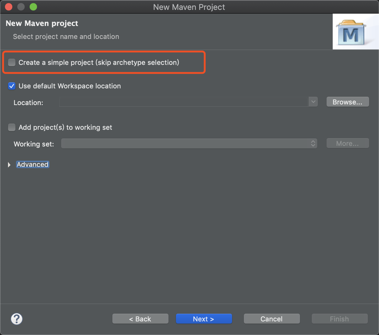The image size is (379, 335).
Task: Open the Location dropdown arrow
Action: pyautogui.click(x=313, y=102)
